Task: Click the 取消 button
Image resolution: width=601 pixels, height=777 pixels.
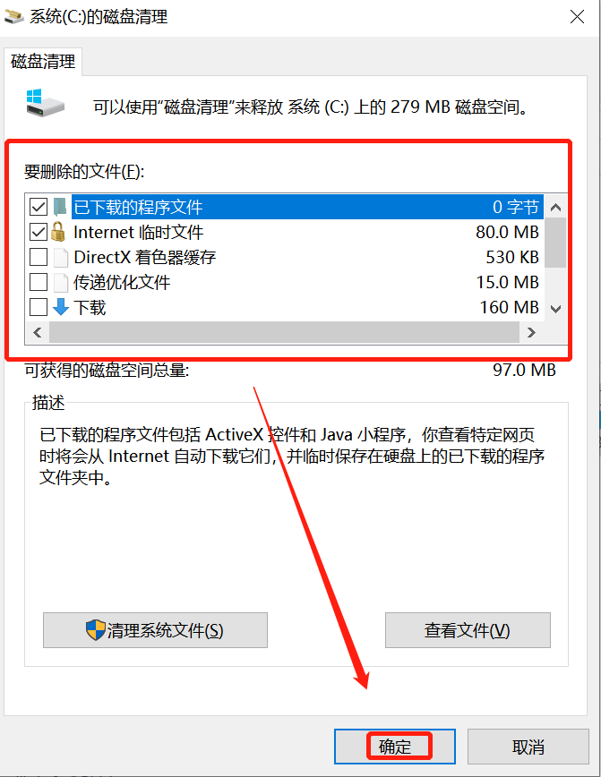Action: (528, 747)
